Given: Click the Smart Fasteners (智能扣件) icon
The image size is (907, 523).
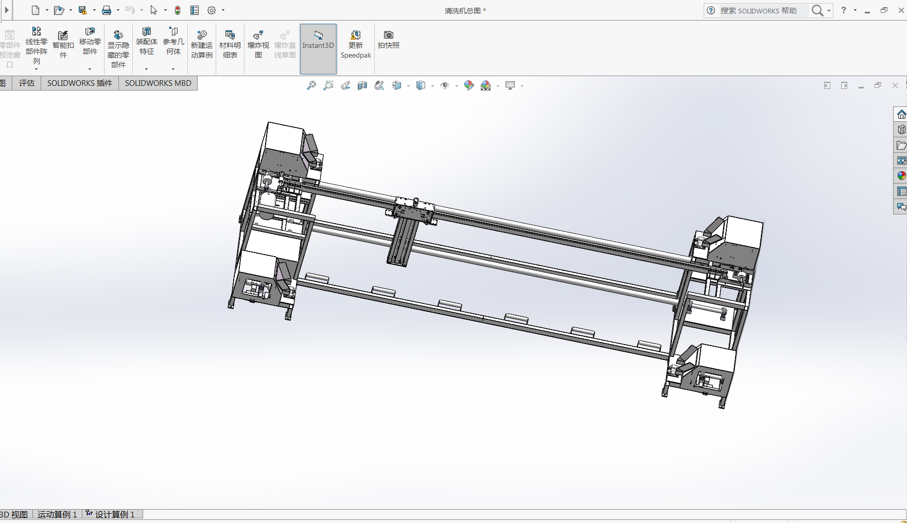Looking at the screenshot, I should pos(63,44).
